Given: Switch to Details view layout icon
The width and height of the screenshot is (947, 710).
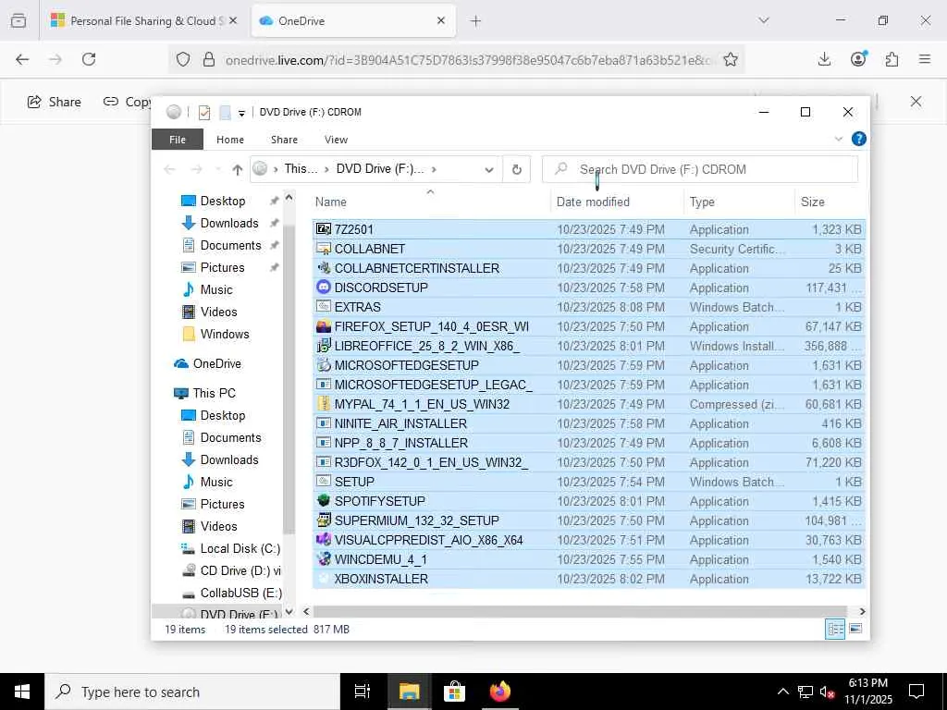Looking at the screenshot, I should click(x=835, y=629).
